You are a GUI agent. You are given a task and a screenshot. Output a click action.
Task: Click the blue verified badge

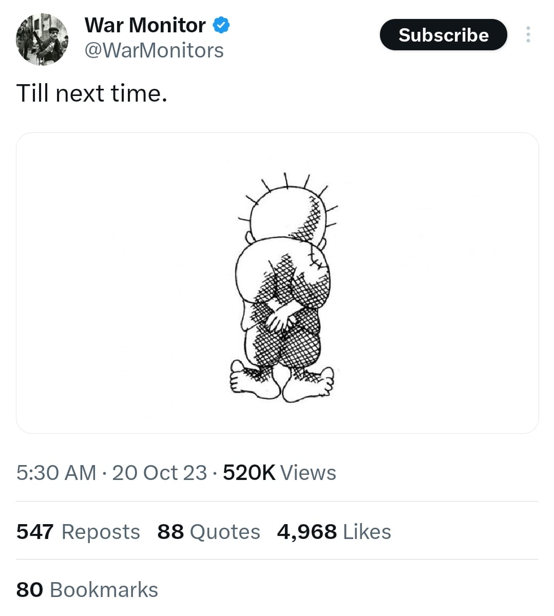click(221, 25)
